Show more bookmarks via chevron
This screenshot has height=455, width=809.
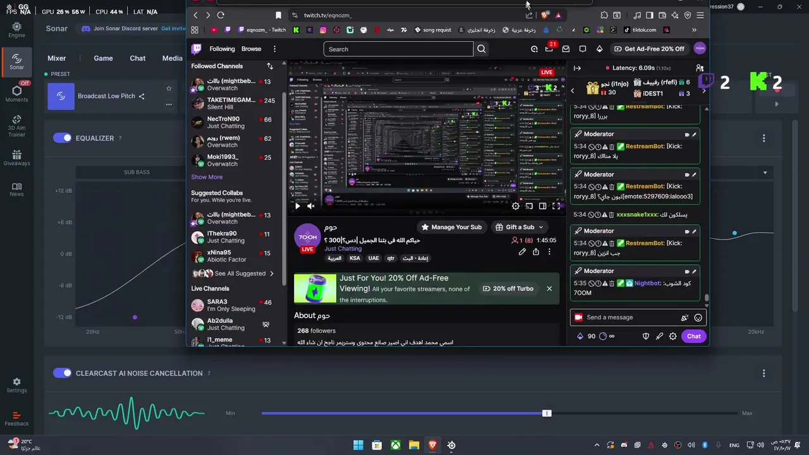694,30
